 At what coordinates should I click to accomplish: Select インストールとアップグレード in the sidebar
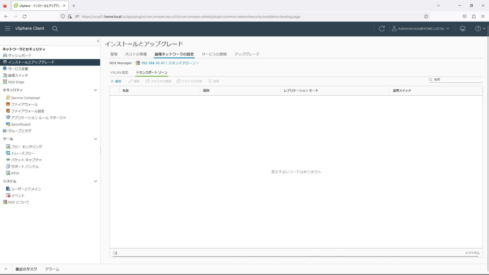(x=50, y=62)
